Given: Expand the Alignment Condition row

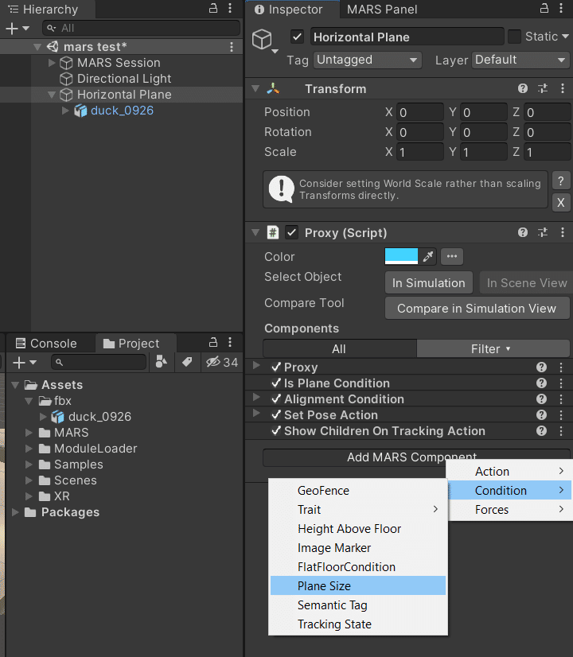Looking at the screenshot, I should 256,397.
